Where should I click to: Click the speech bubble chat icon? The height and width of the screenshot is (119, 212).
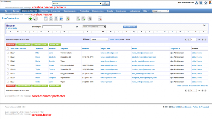coord(61,19)
